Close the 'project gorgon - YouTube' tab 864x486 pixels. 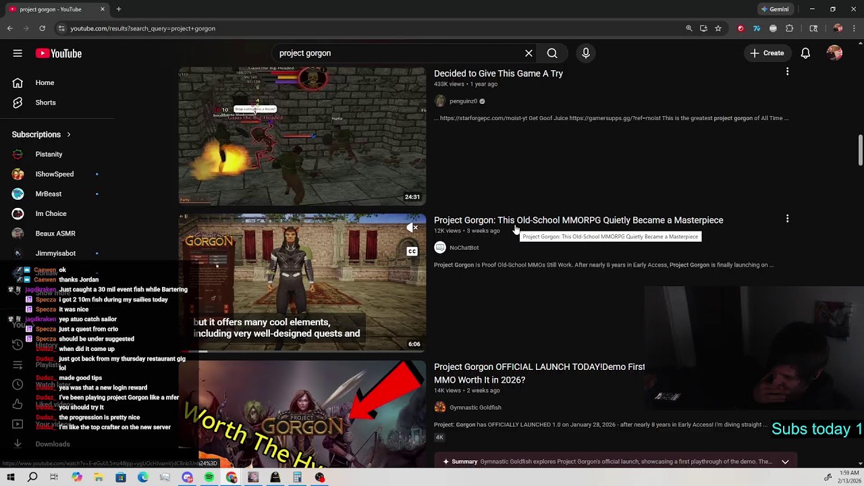pos(103,9)
